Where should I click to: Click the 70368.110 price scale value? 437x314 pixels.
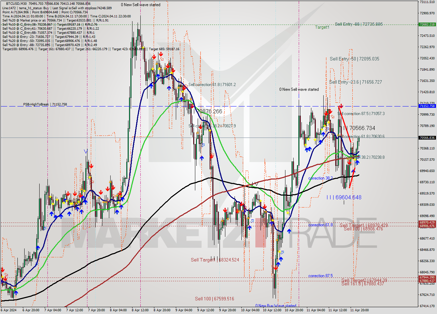(427, 148)
